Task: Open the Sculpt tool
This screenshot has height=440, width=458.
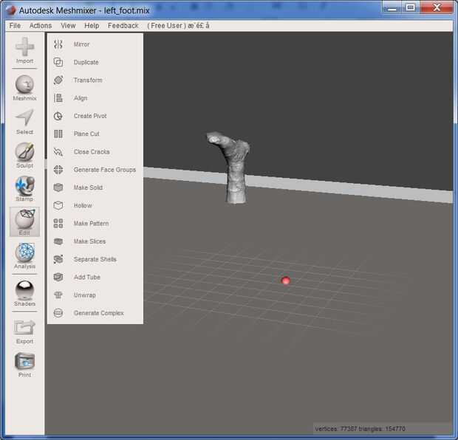Action: (x=24, y=155)
